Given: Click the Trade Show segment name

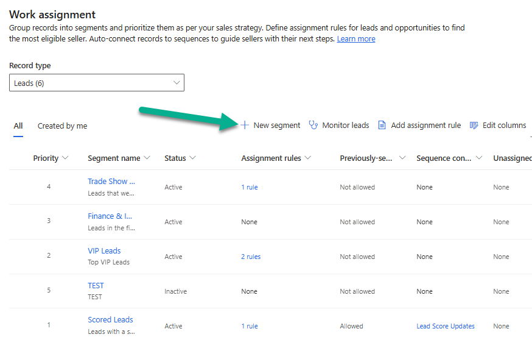Looking at the screenshot, I should point(111,181).
